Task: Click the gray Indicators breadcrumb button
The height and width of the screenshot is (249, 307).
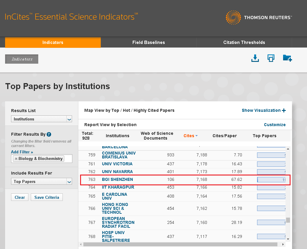Action: point(22,59)
